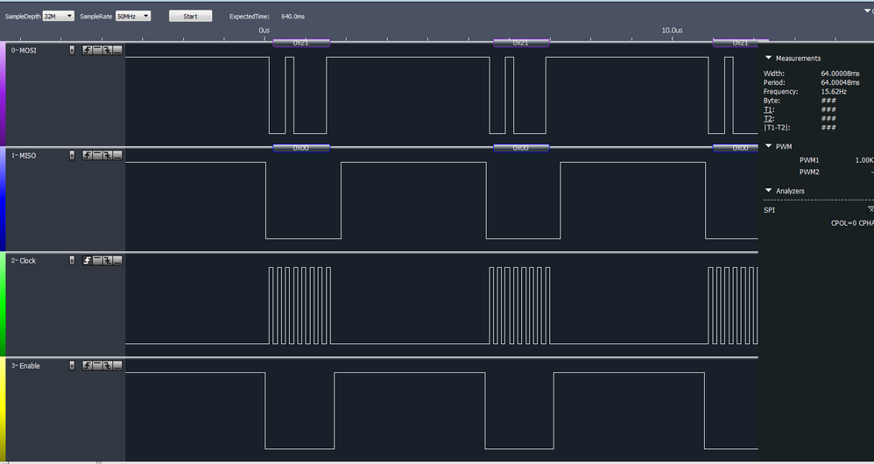
Task: Select the second 0x00 MISO decoded byte
Action: [x=521, y=148]
